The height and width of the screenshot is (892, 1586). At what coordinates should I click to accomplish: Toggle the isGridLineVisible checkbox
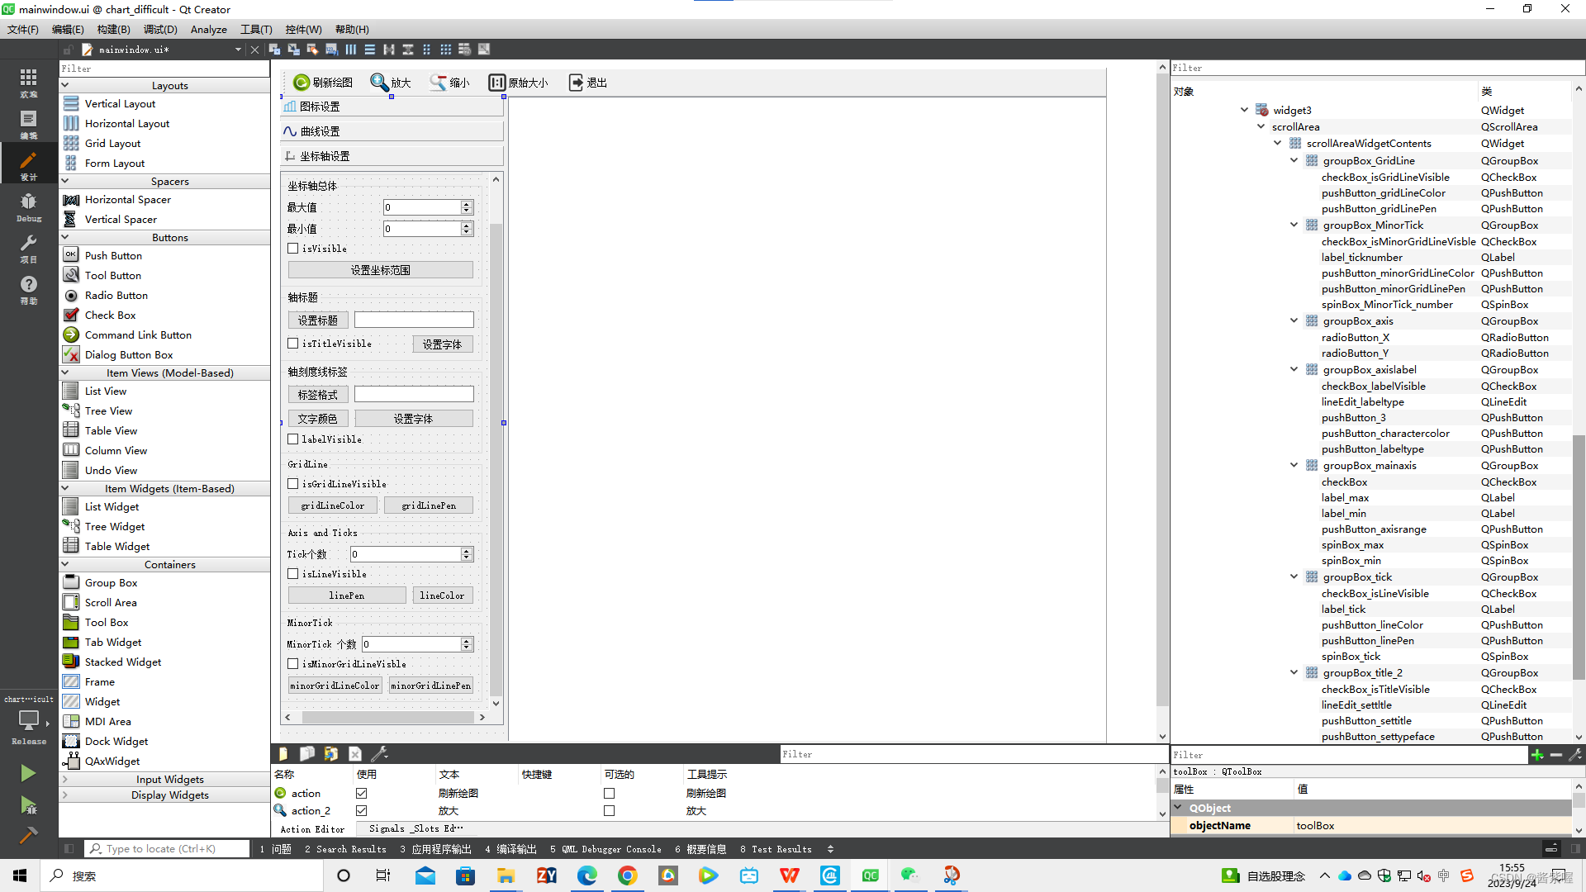293,484
